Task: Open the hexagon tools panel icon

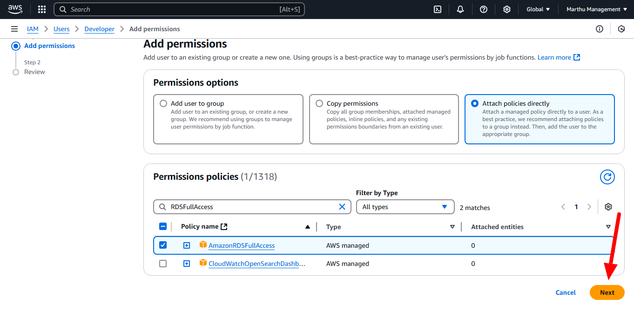Action: pos(621,29)
